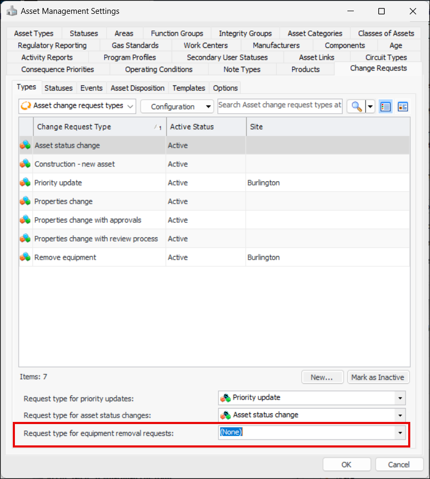
Task: Click the Asset Management Settings title bar icon
Action: coord(12,11)
